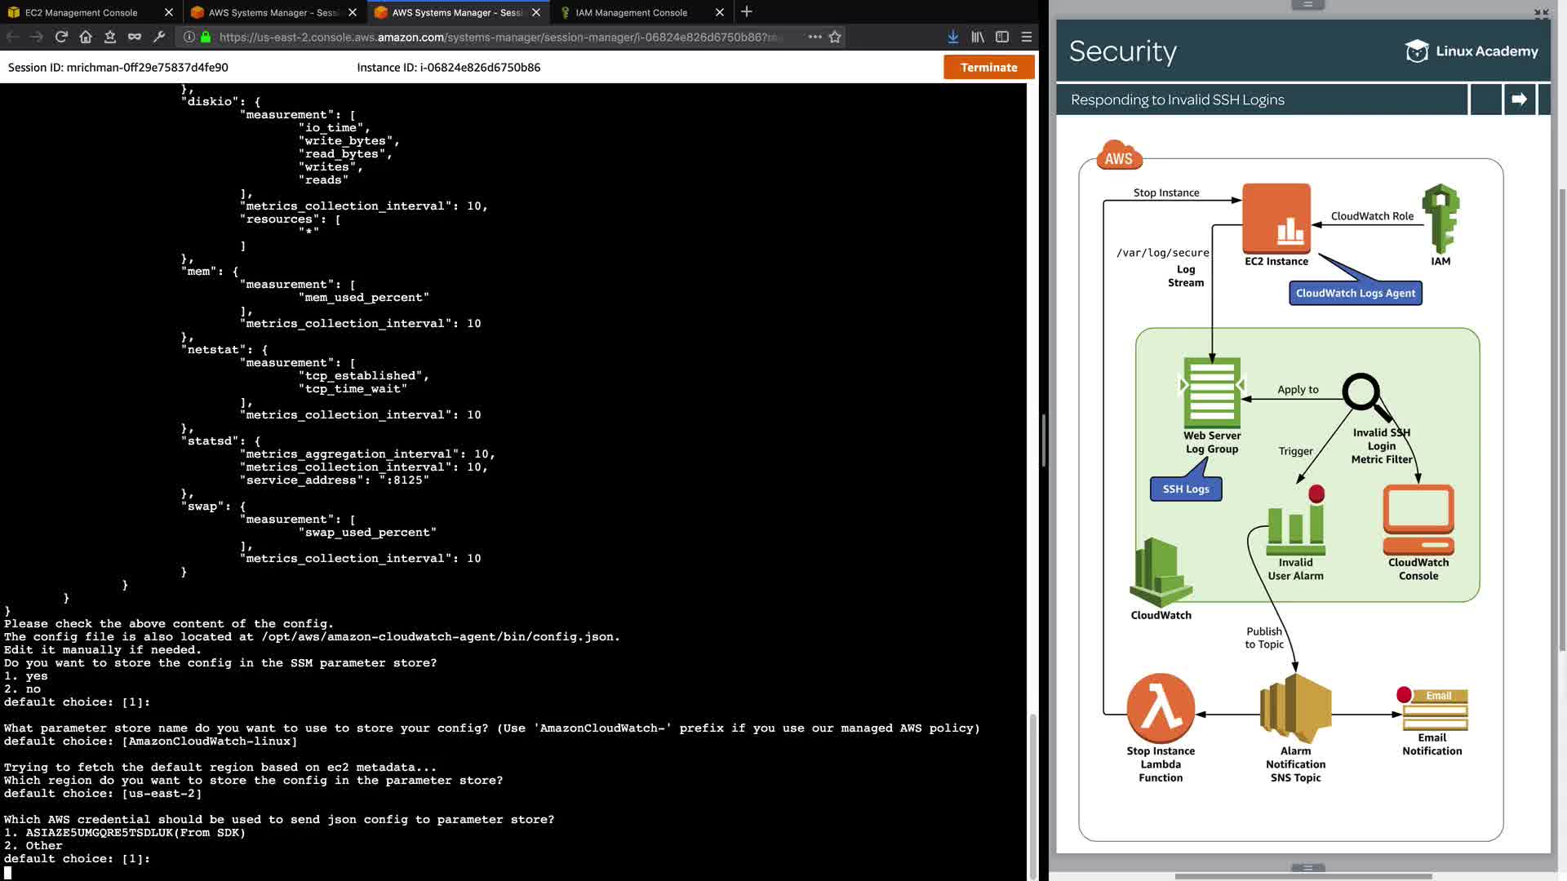Click the browser home icon
Screen dimensions: 1567x881
[86, 37]
